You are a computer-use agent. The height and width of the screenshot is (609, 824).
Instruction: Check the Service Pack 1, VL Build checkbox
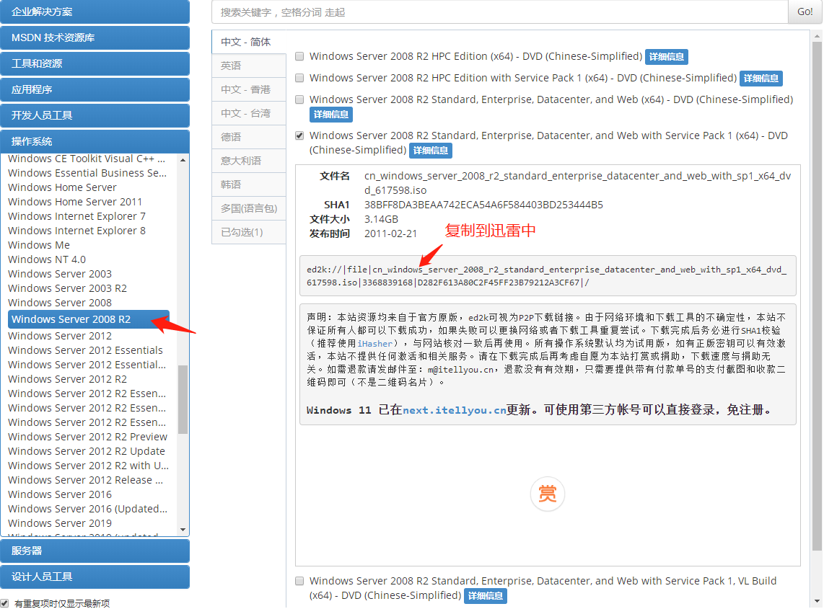299,581
